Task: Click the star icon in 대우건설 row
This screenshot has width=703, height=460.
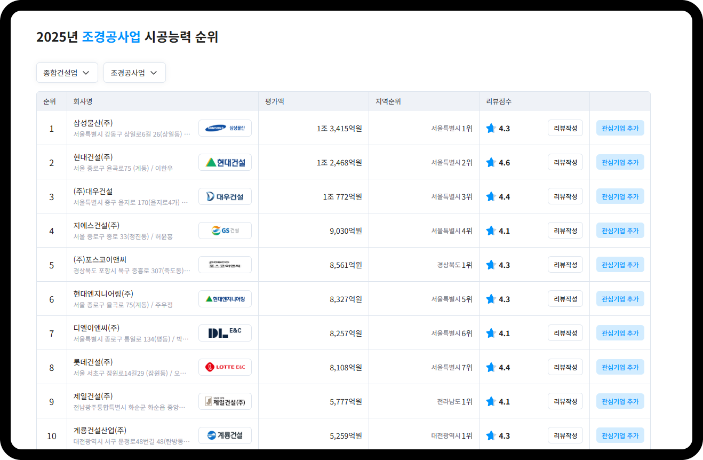Action: click(x=491, y=196)
